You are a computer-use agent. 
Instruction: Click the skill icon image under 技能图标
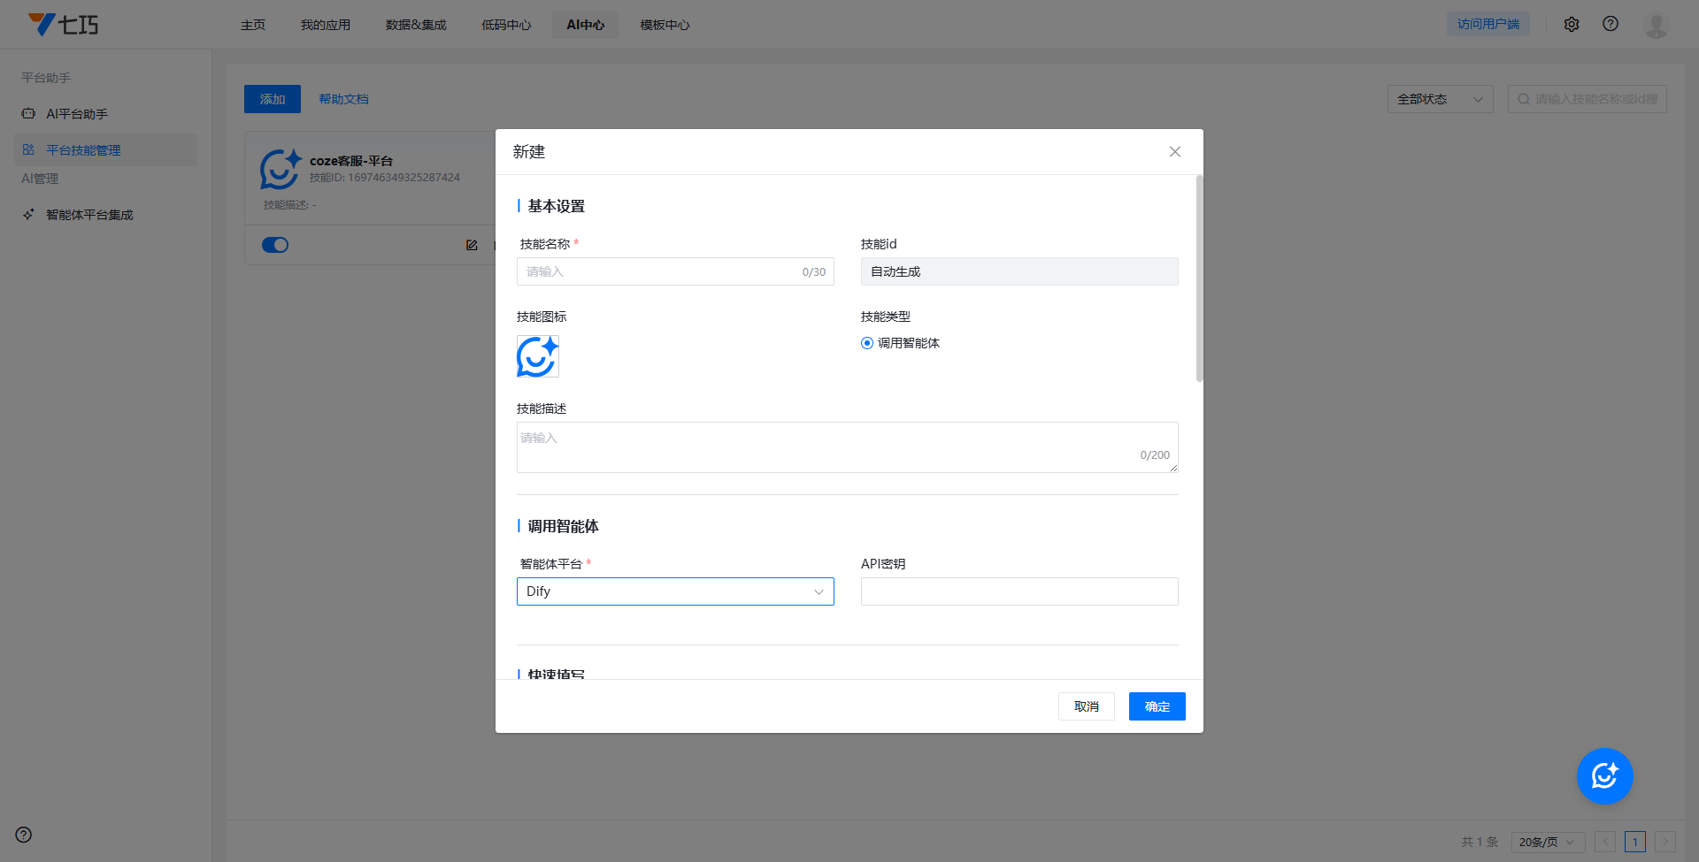(537, 356)
